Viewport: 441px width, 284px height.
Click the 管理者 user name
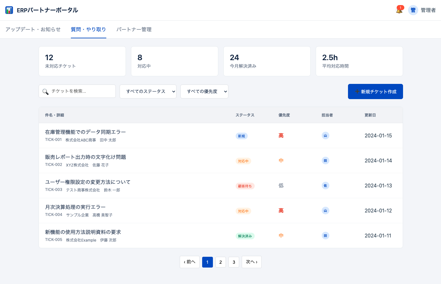[428, 10]
